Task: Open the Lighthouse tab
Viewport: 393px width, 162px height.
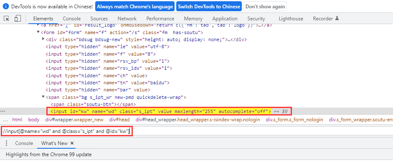Action: click(291, 19)
